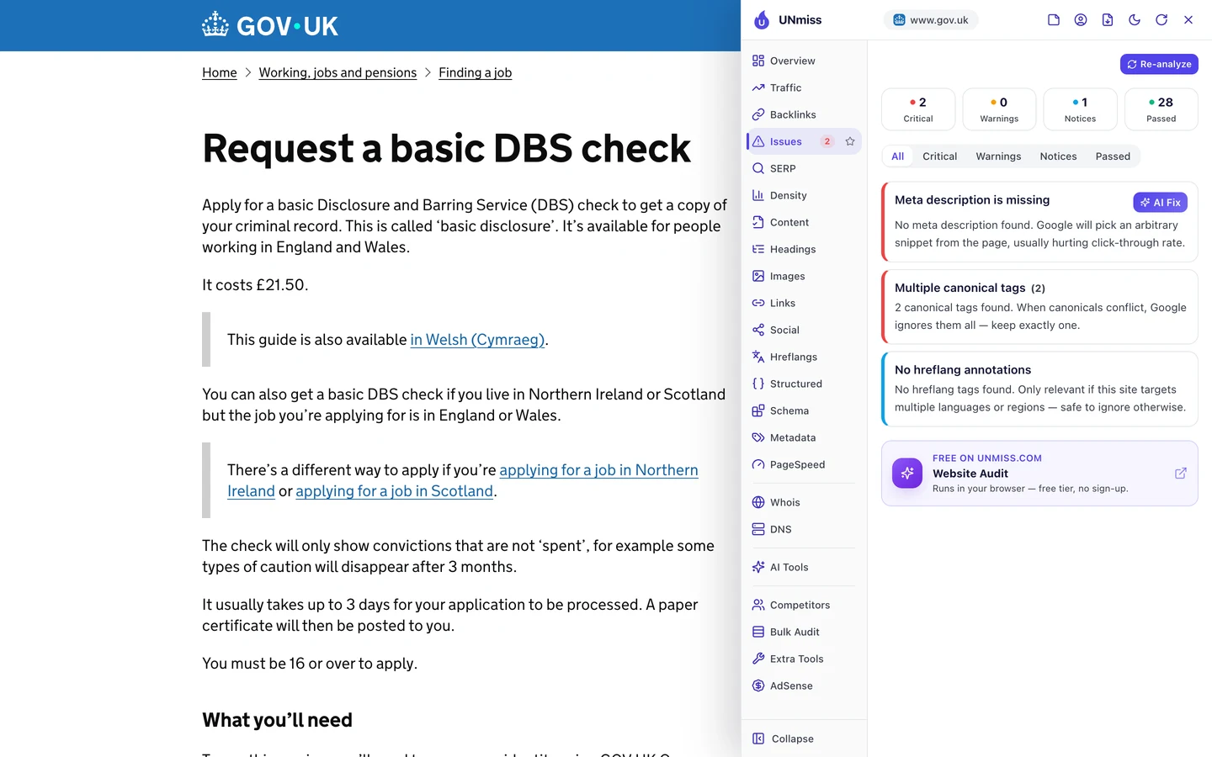Select the Notices filter tab
The width and height of the screenshot is (1212, 757).
point(1058,156)
